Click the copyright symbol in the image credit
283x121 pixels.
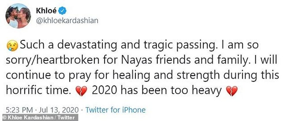click(x=3, y=118)
